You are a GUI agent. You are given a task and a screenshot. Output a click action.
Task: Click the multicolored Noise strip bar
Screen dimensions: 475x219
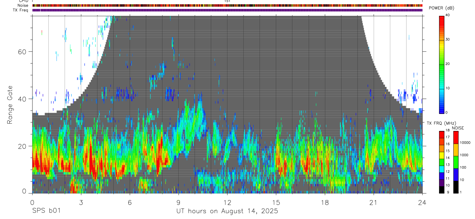click(227, 5)
